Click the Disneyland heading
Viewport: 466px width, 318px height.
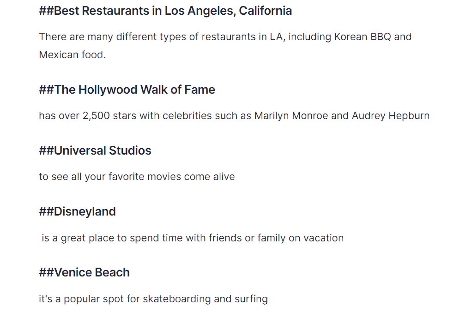tap(77, 212)
